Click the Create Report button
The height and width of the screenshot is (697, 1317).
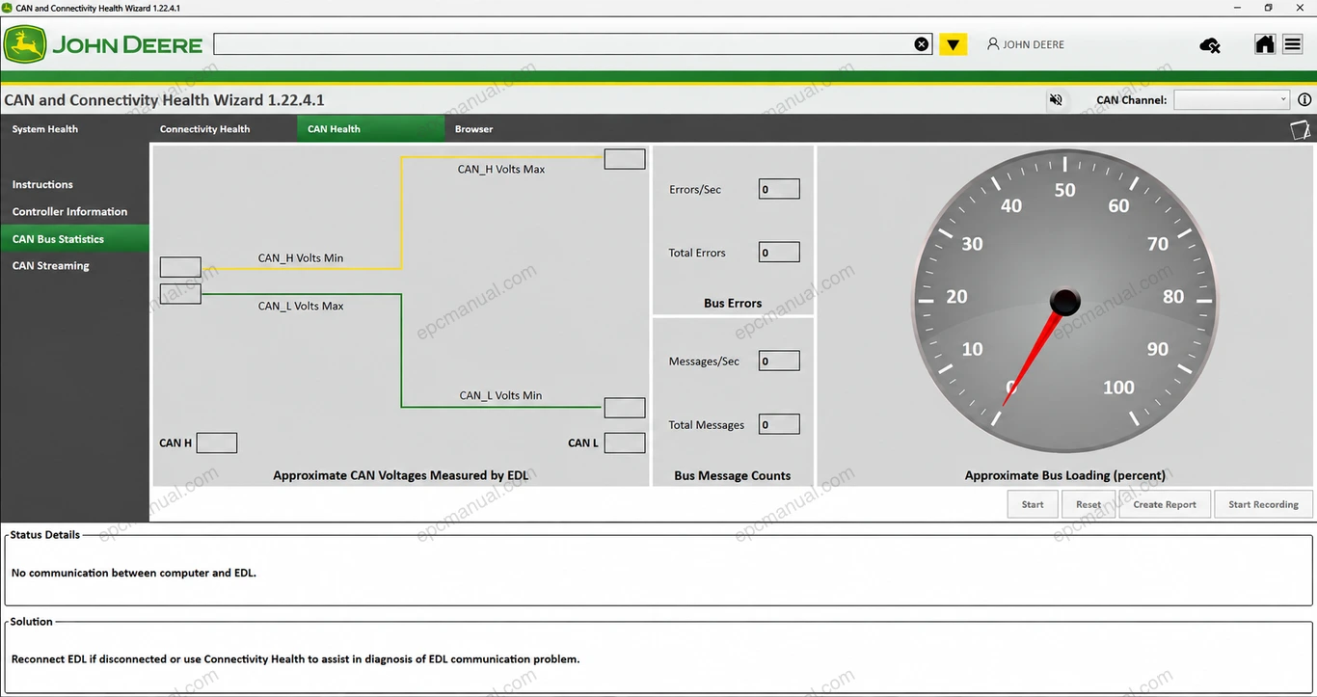(x=1165, y=504)
